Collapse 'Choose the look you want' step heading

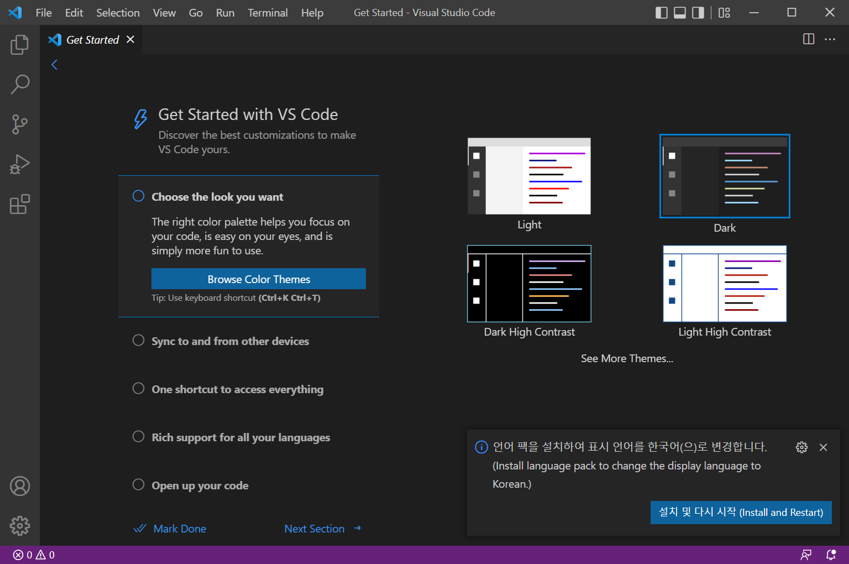[x=217, y=197]
